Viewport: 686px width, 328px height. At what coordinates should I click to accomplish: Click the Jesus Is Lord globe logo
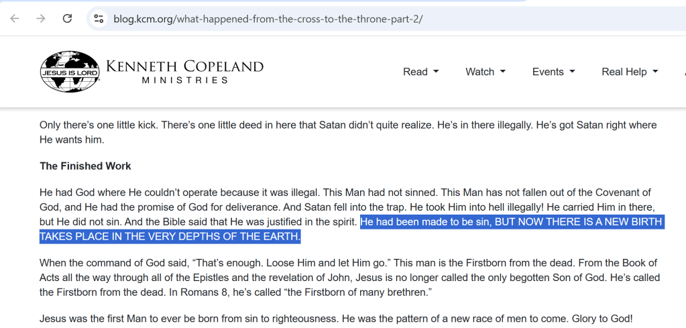point(70,72)
